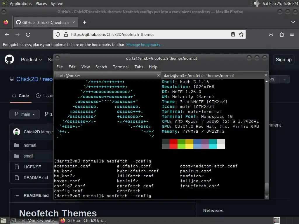Open the small folder link
This screenshot has width=299, height=224.
point(28,156)
